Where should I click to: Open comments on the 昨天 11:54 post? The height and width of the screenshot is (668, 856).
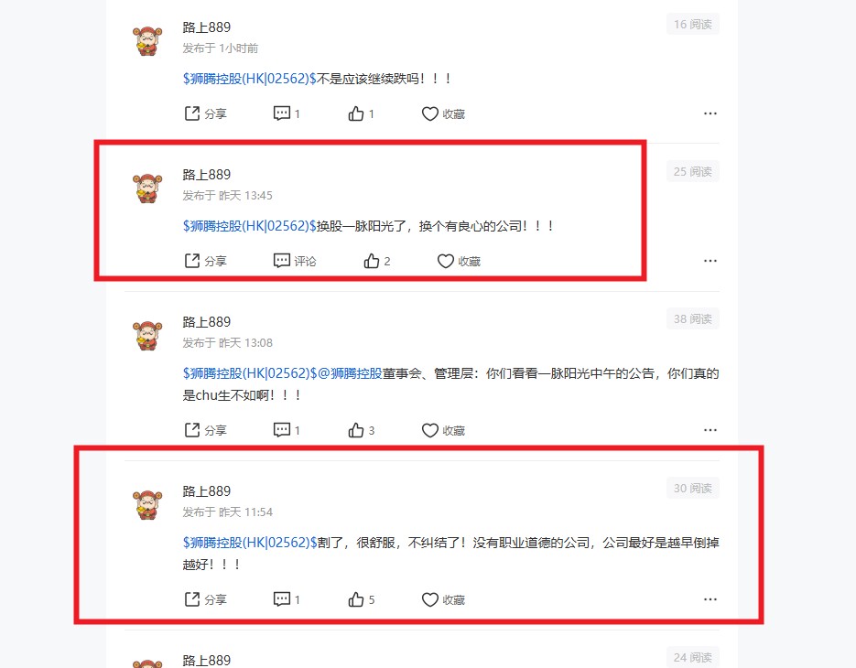tap(287, 599)
